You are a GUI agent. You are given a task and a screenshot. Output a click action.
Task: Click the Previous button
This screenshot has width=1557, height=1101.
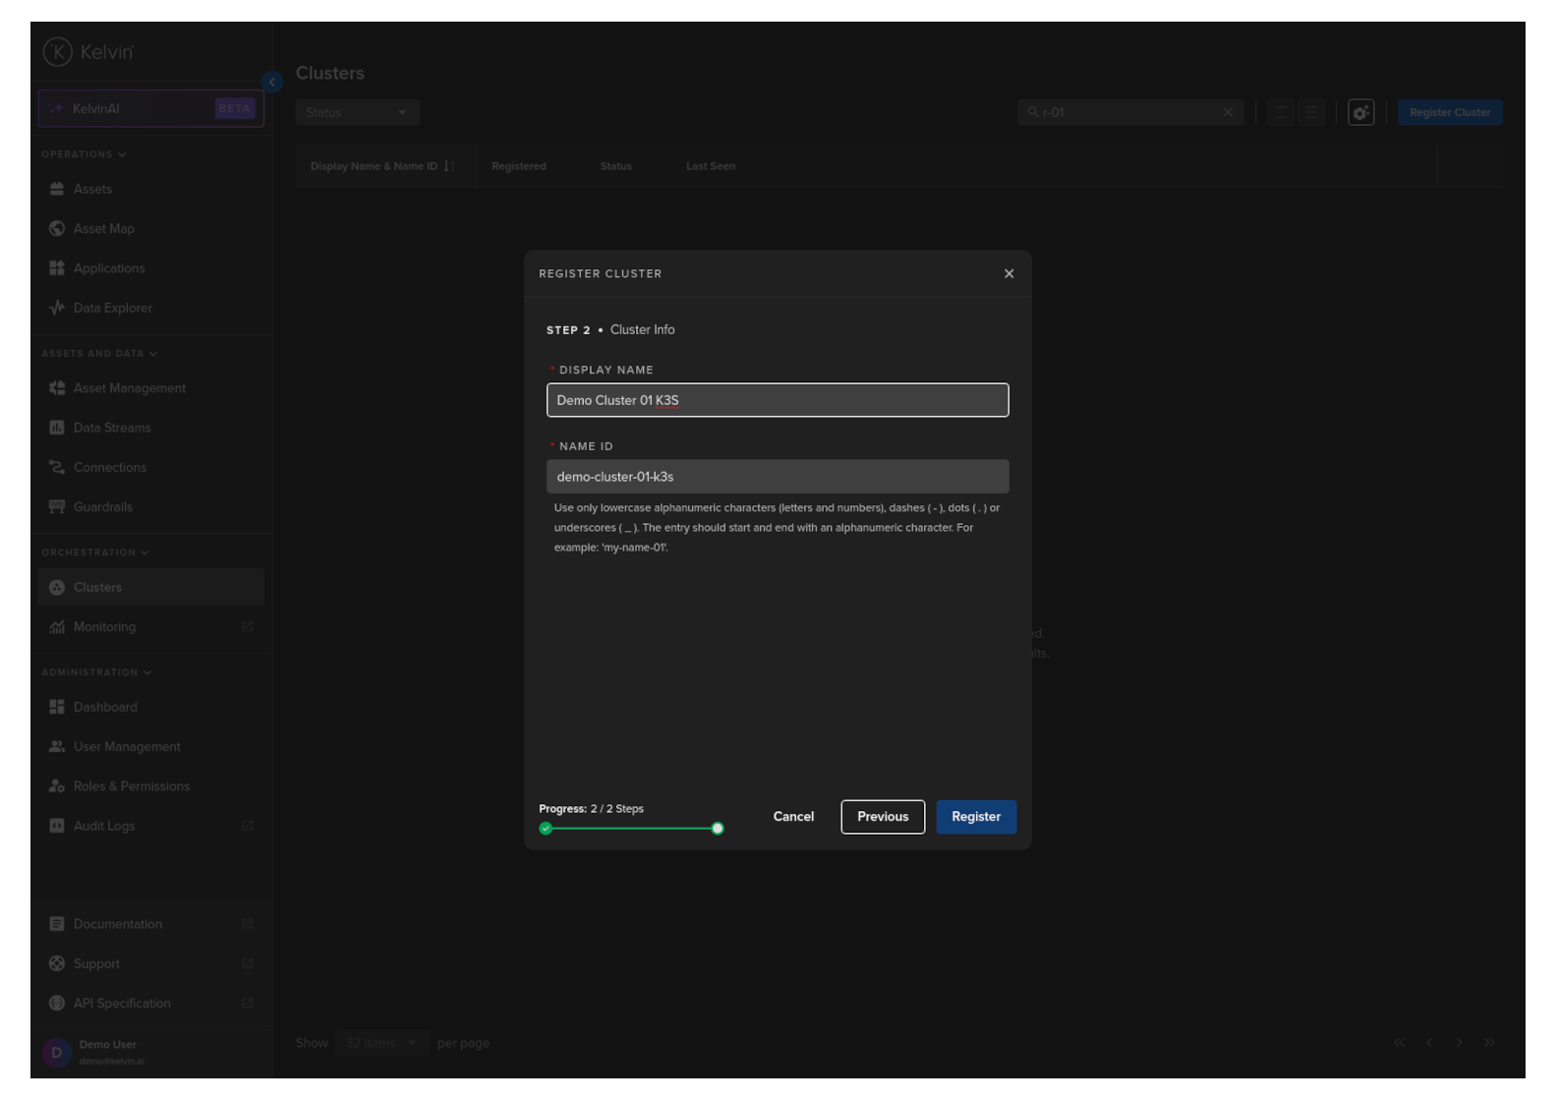[x=882, y=817]
